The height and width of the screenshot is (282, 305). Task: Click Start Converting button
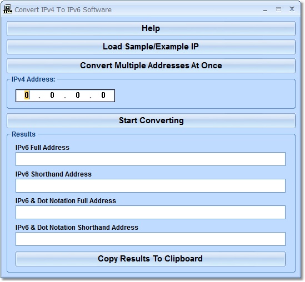pos(151,120)
